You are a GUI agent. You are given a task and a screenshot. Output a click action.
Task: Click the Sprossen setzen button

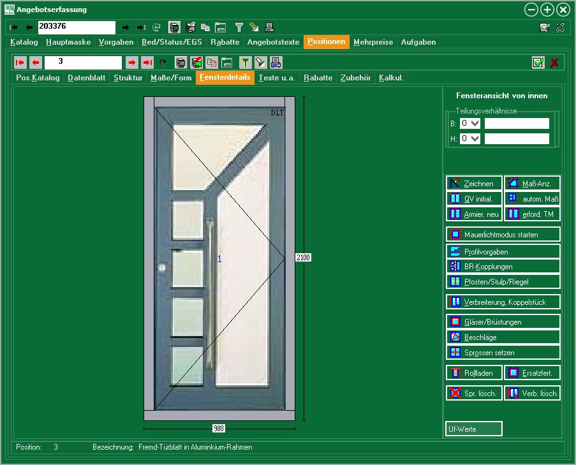click(503, 352)
